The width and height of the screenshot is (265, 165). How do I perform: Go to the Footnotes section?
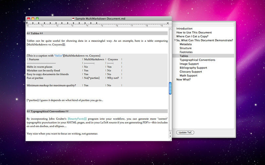pyautogui.click(x=186, y=52)
